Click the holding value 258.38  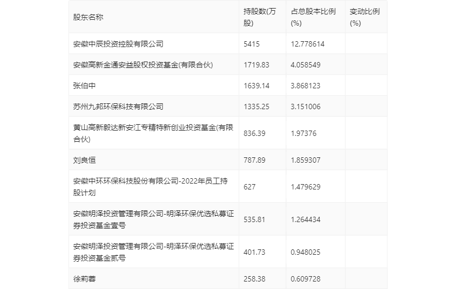coord(254,279)
